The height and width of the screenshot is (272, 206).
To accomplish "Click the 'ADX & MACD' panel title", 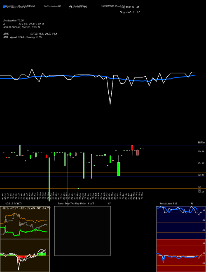I will click(13, 204).
